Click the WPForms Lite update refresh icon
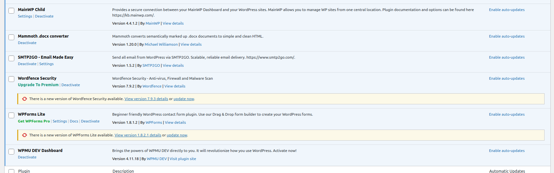This screenshot has width=554, height=173. pos(24,135)
